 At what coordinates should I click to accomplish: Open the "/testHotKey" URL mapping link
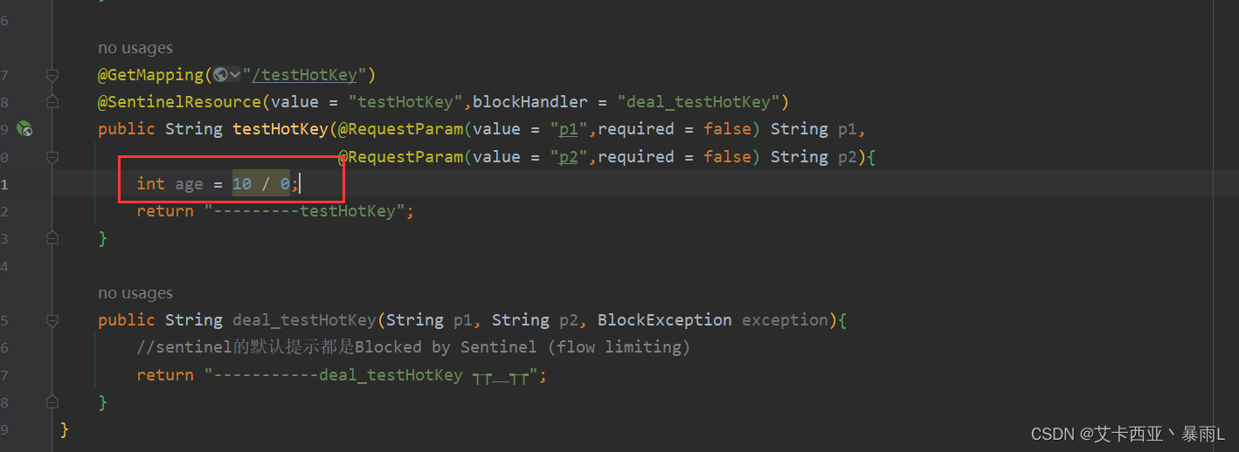coord(305,75)
